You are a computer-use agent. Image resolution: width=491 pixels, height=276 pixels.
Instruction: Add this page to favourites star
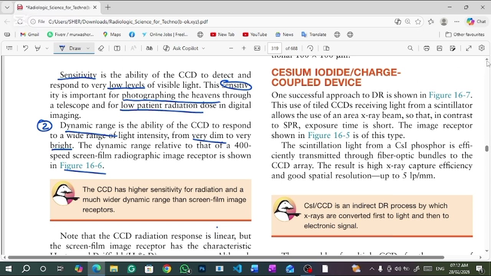pos(418,22)
